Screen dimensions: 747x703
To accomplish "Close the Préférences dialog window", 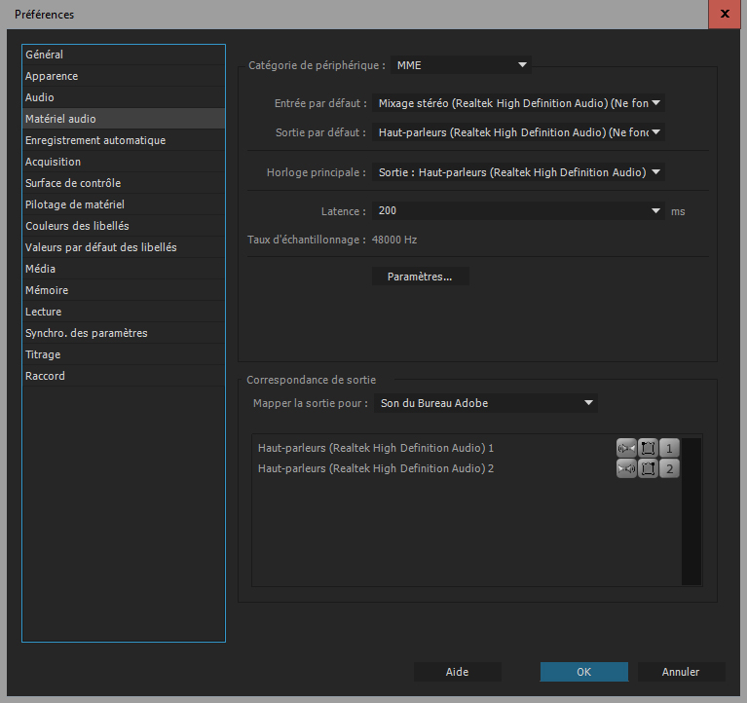I will coord(724,14).
